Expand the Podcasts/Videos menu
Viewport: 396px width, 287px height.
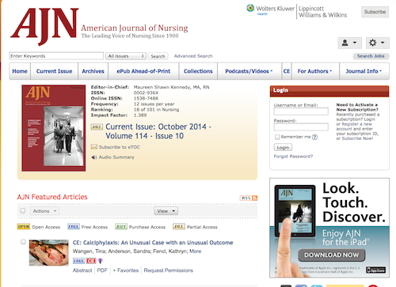(249, 71)
